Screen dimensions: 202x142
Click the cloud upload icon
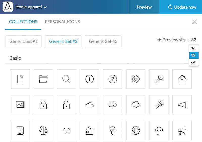[113, 105]
